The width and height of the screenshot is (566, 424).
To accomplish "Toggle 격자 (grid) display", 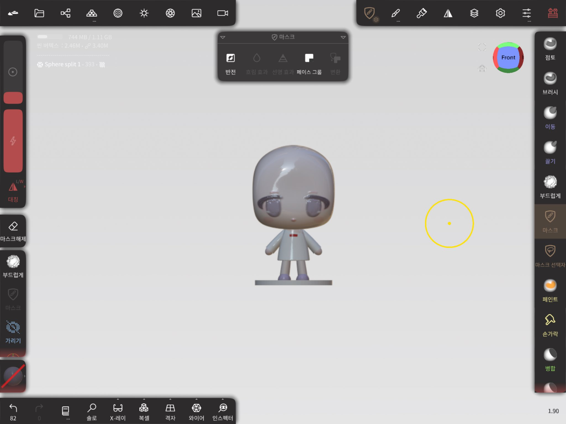I will pyautogui.click(x=170, y=411).
